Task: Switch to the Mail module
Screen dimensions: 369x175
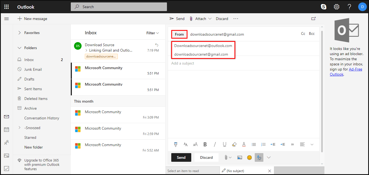Action: point(6,117)
